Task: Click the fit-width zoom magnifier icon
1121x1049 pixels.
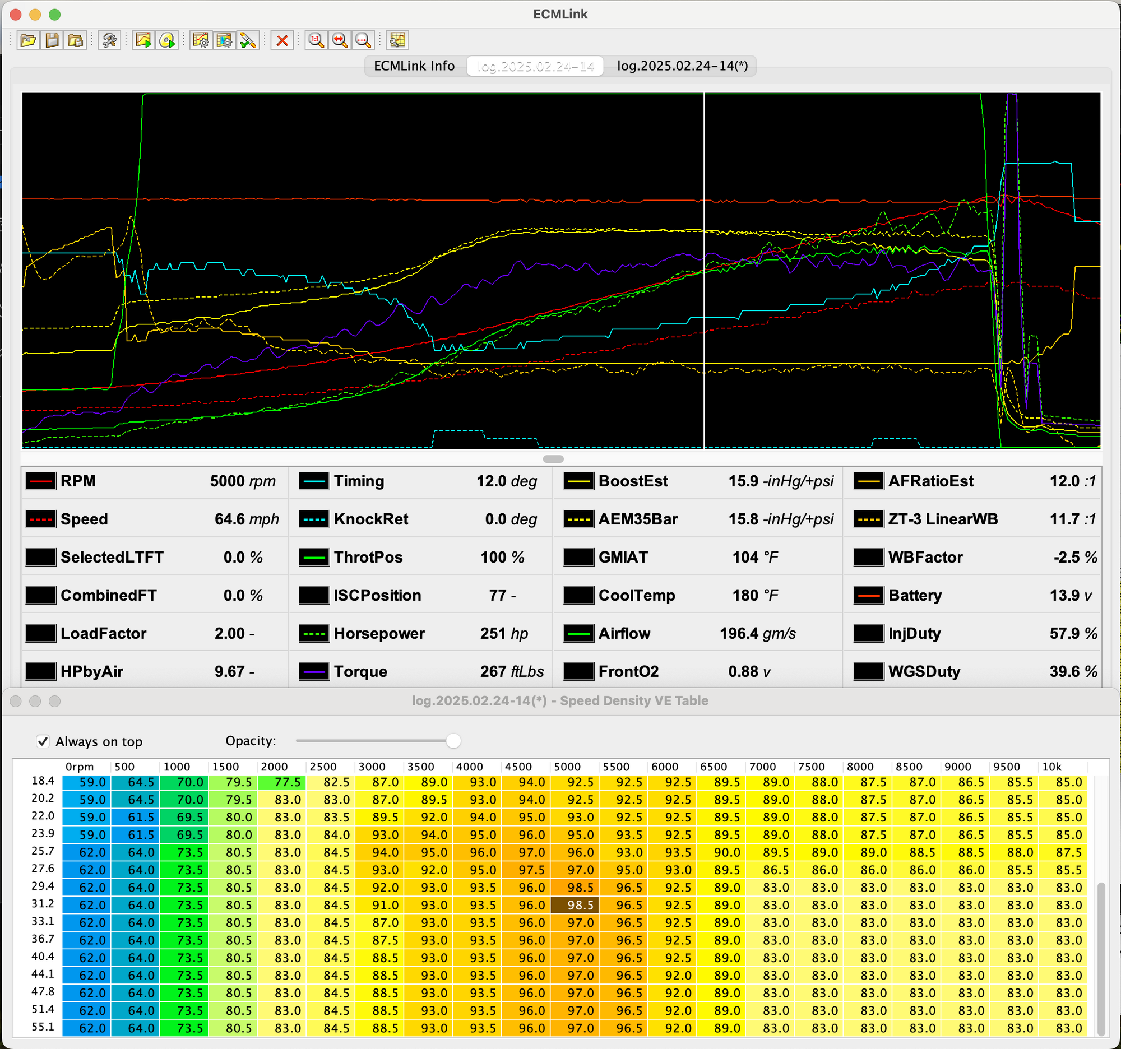Action: tap(340, 40)
